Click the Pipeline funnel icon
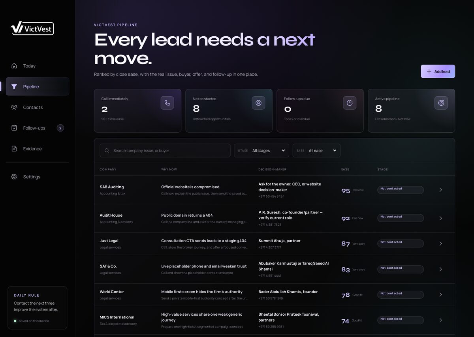Screen dimensions: 474x337 [14, 86]
